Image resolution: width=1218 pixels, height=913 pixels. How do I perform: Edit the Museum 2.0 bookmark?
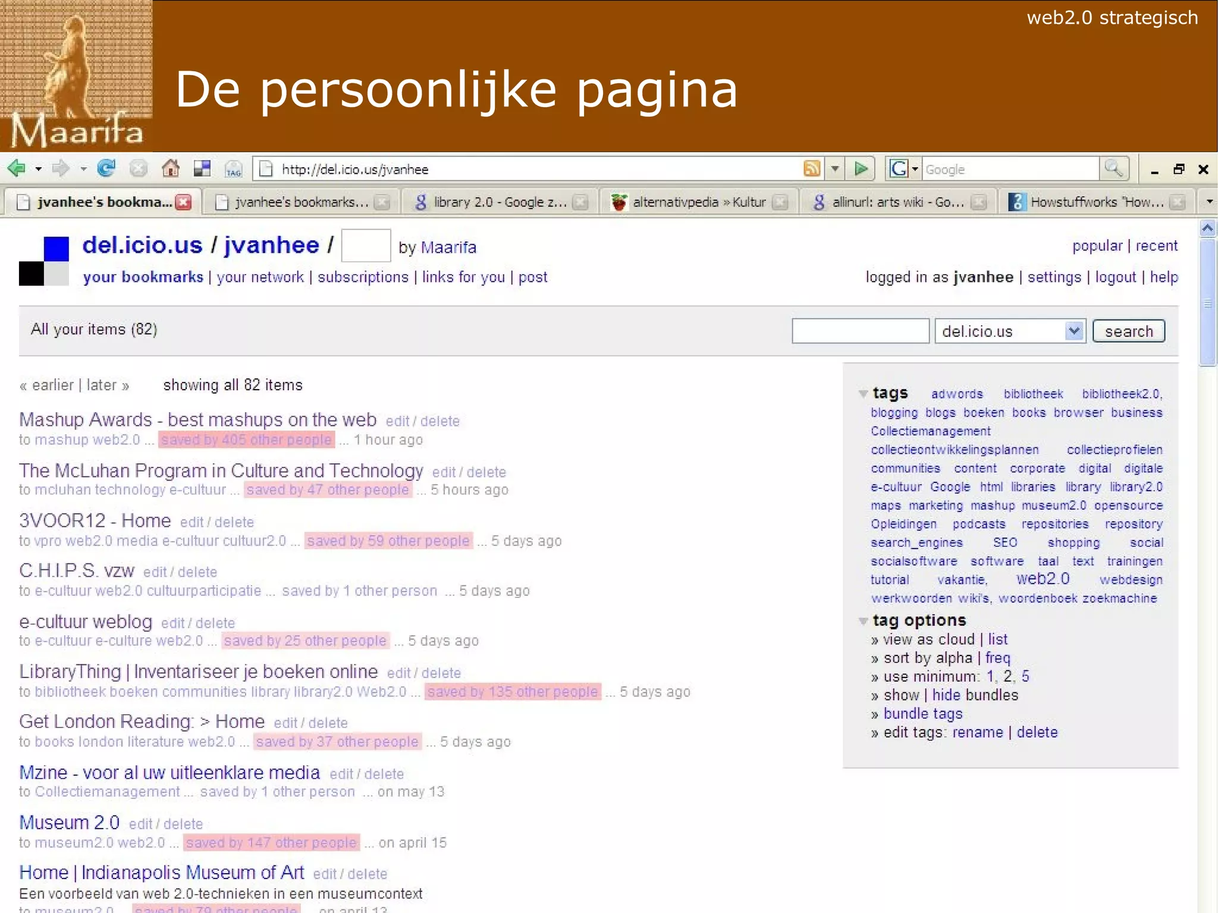[x=140, y=824]
